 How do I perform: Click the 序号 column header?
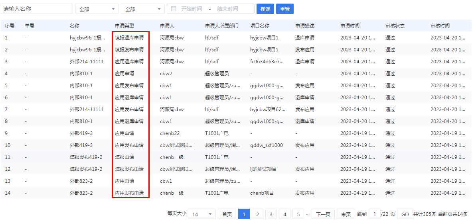9,26
